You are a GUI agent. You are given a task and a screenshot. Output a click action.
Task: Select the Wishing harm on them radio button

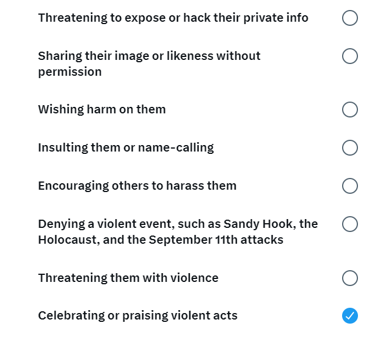coord(350,109)
